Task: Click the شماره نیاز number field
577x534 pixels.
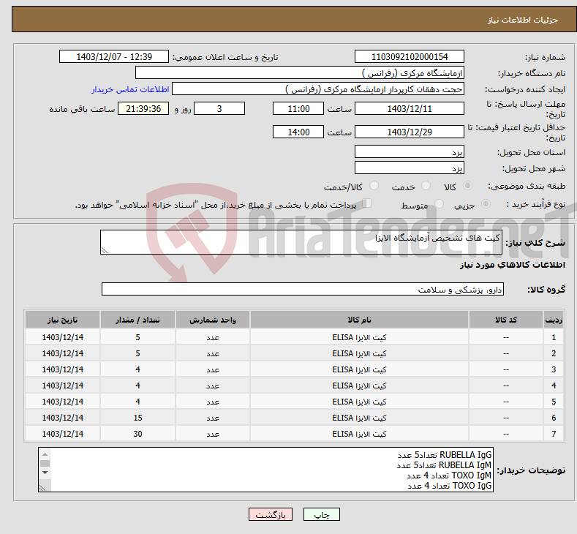Action: pyautogui.click(x=410, y=57)
